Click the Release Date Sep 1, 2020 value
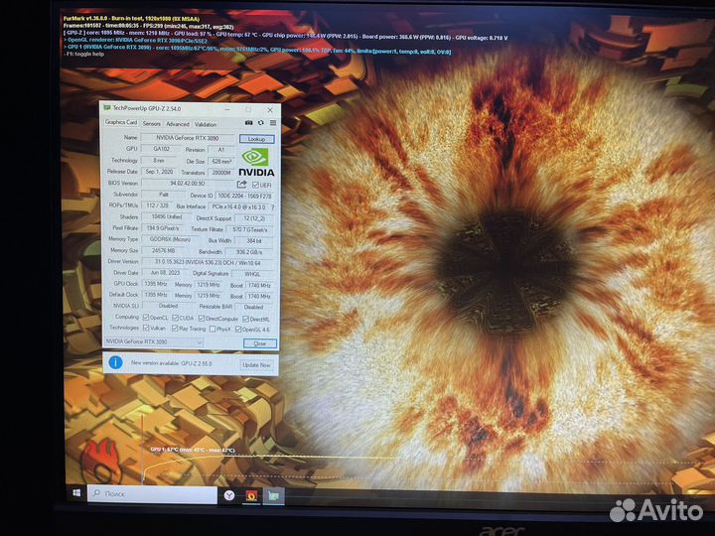This screenshot has width=715, height=536. [x=159, y=172]
